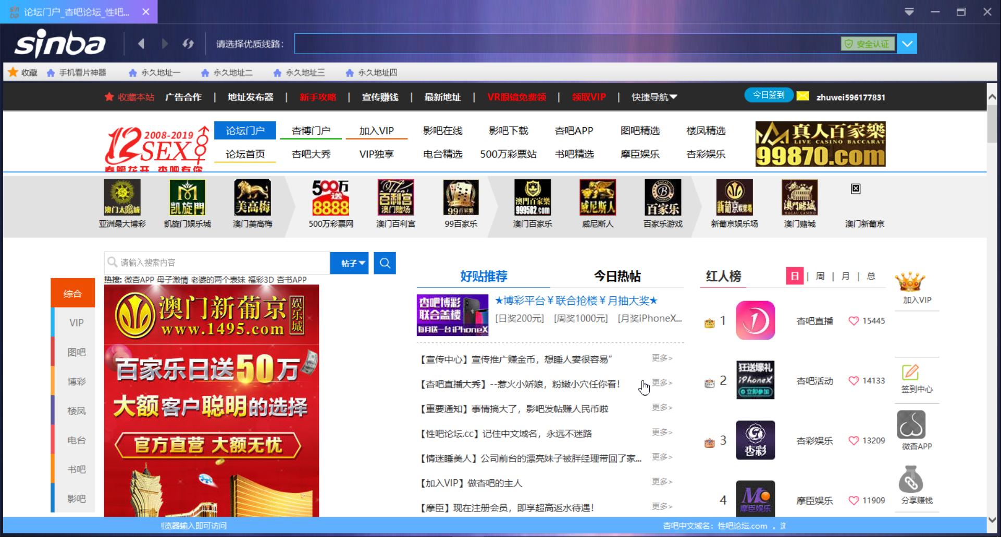
Task: Select the 论坛首页 navigation tab
Action: coord(245,154)
